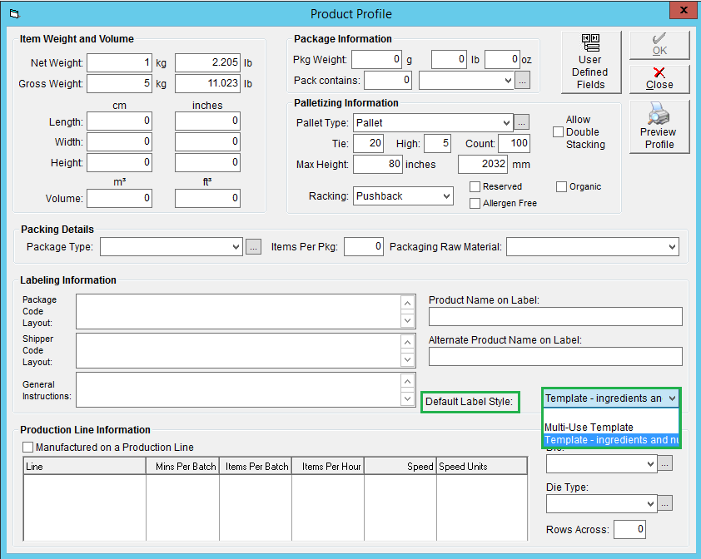
Task: Click the Line column header
Action: pos(85,467)
